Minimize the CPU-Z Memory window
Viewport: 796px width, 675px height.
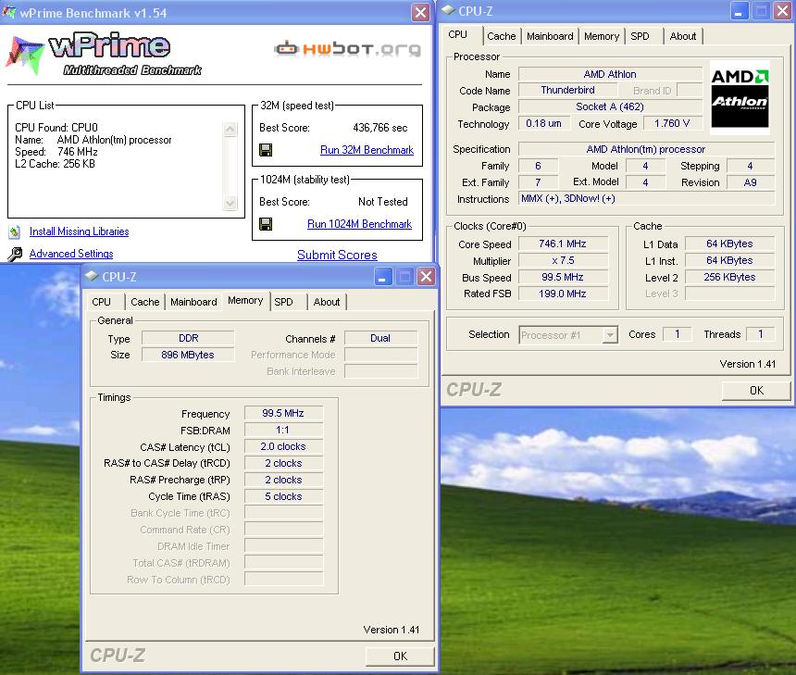pyautogui.click(x=383, y=277)
